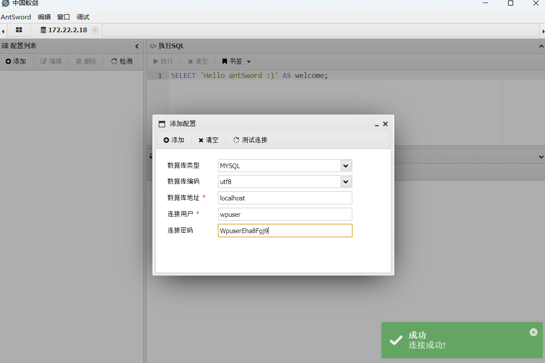This screenshot has height=363, width=545.
Task: Maximize the 中国蚁剑 window
Action: [x=511, y=3]
